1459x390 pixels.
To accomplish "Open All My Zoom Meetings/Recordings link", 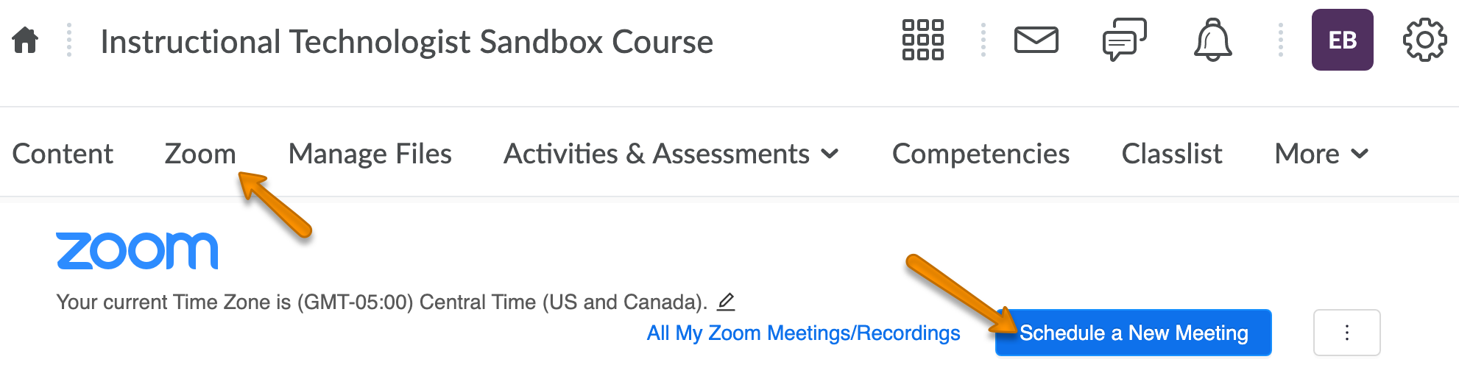I will point(803,333).
